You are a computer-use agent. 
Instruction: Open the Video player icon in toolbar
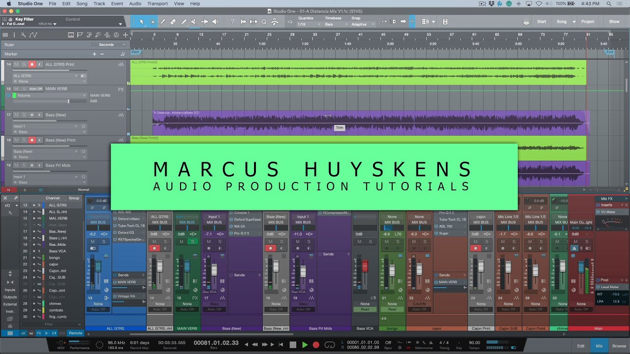(445, 22)
